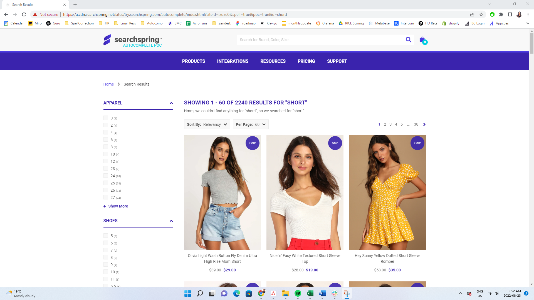Image resolution: width=534 pixels, height=300 pixels.
Task: Enable the size 7 shoes filter
Action: pyautogui.click(x=106, y=250)
